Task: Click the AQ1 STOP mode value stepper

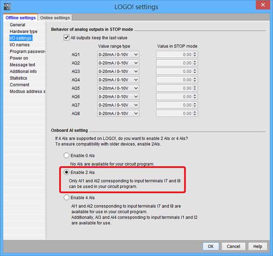Action: [x=195, y=54]
